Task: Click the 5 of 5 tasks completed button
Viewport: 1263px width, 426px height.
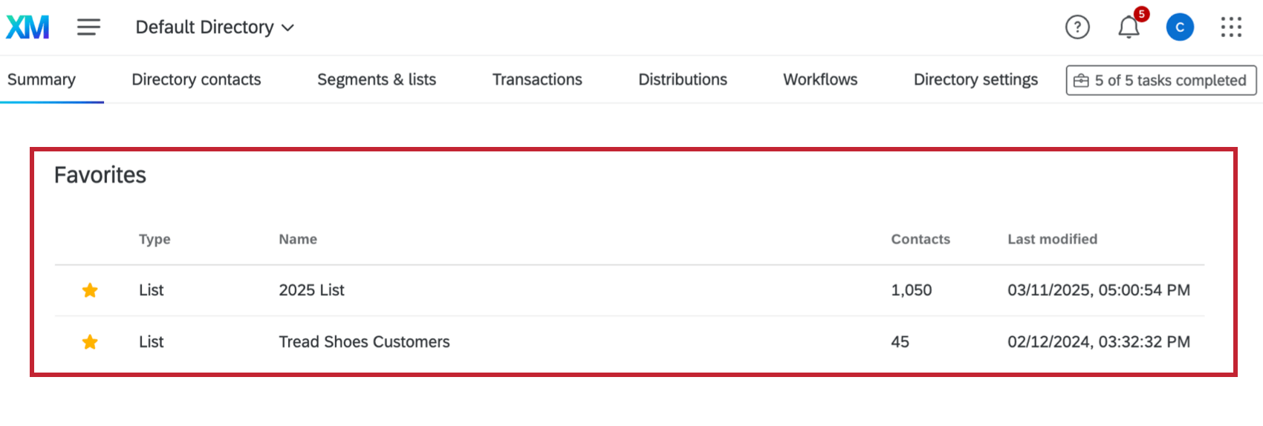Action: tap(1160, 80)
